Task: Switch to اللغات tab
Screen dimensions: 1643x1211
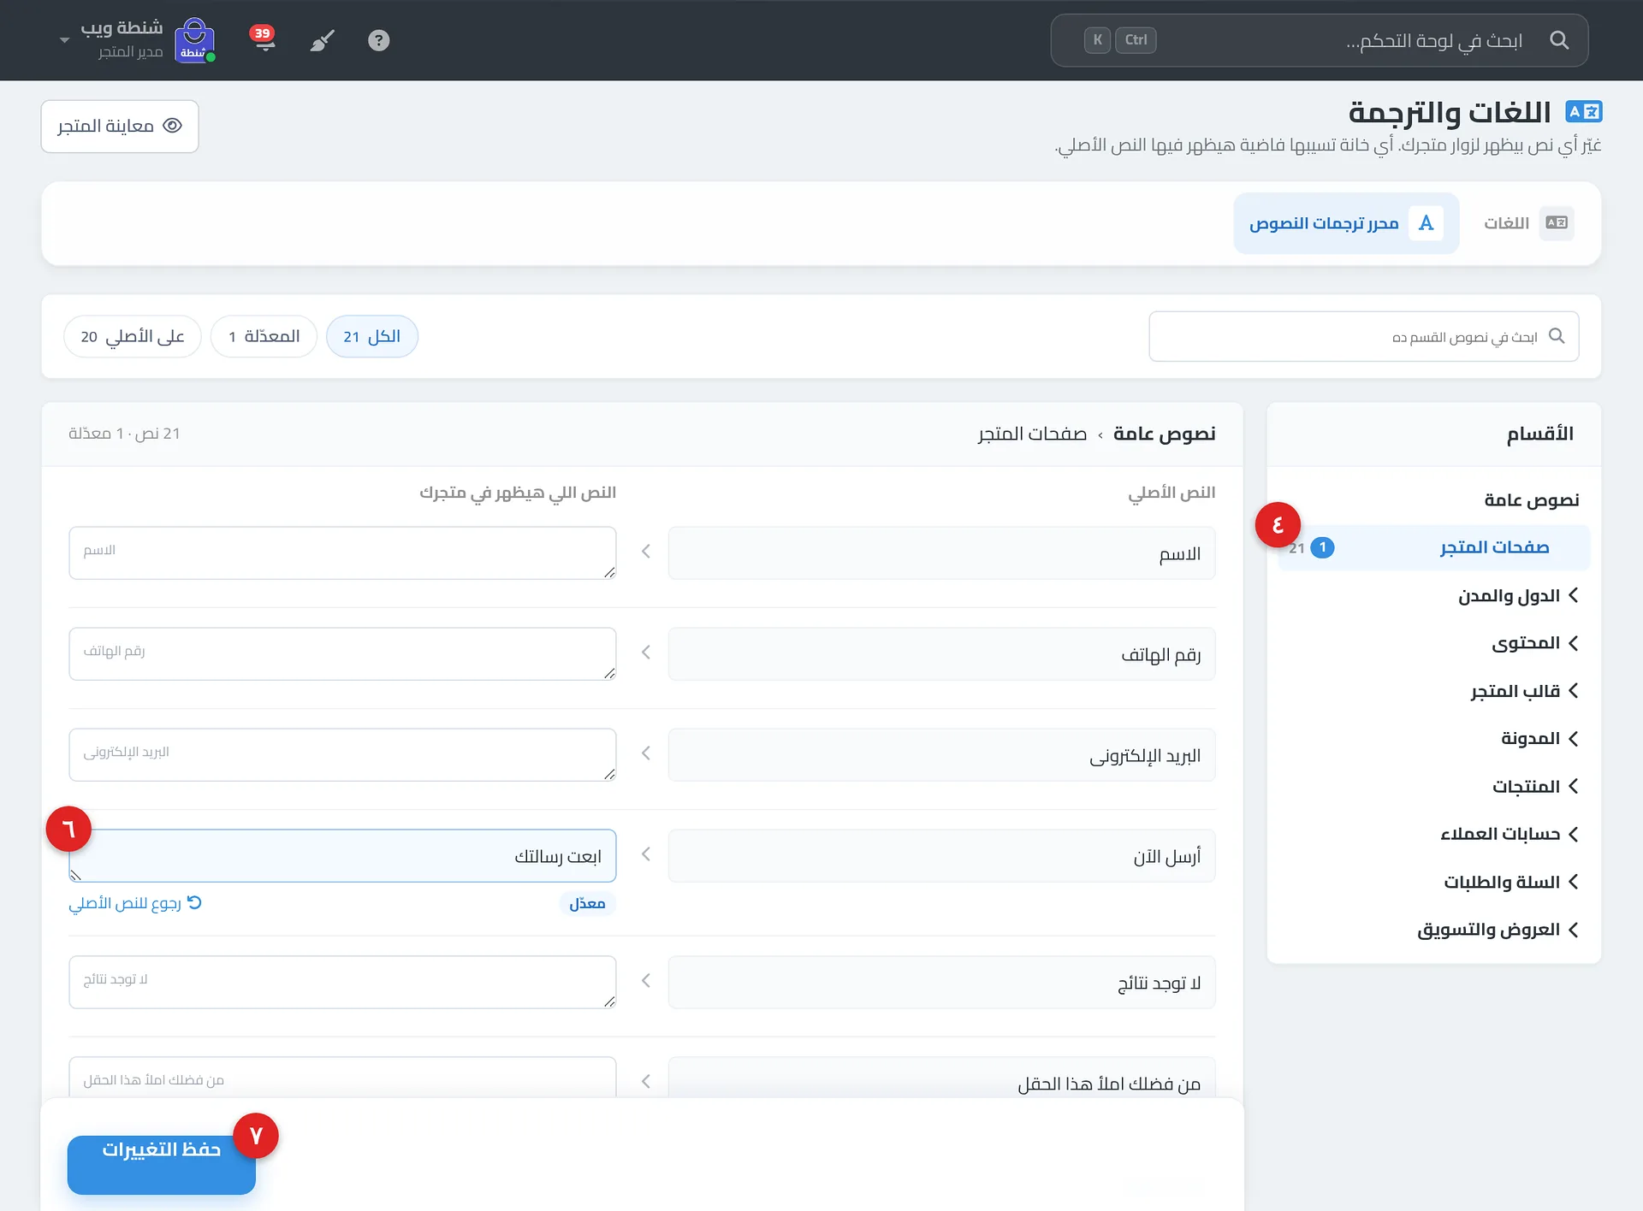Action: click(x=1529, y=223)
